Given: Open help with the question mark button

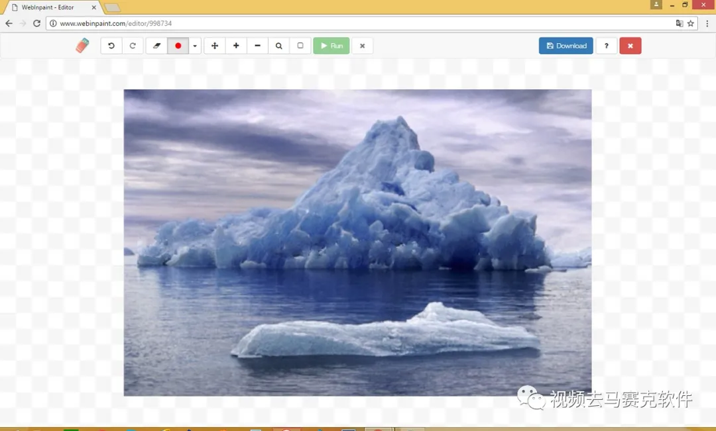Looking at the screenshot, I should pyautogui.click(x=607, y=46).
